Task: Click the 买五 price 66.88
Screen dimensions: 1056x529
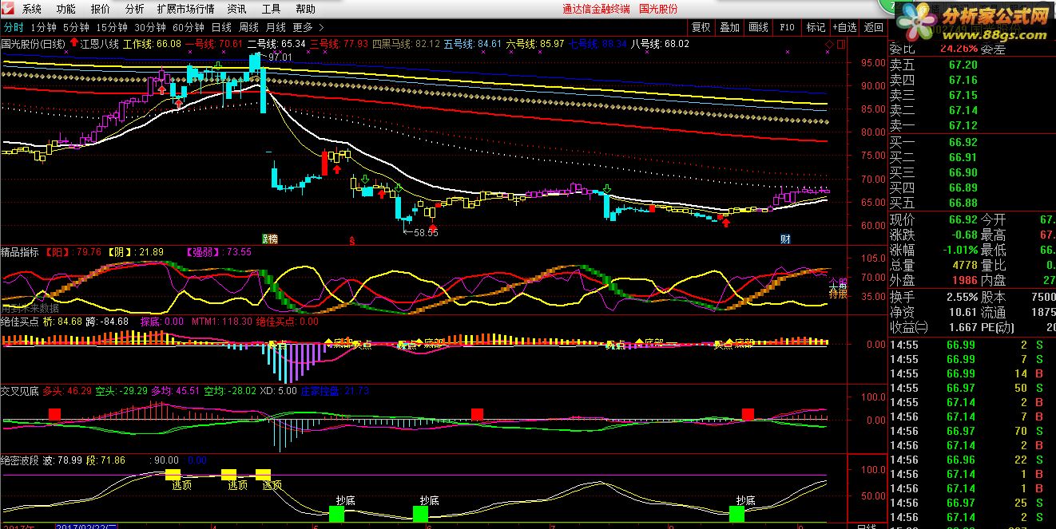Action: coord(963,203)
